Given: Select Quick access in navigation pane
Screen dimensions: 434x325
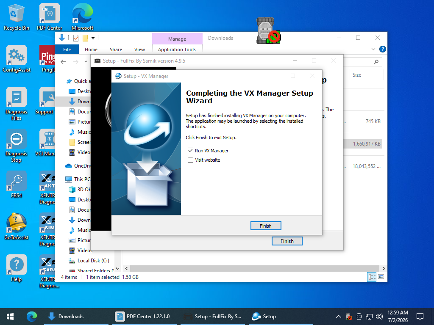Looking at the screenshot, I should tap(78, 81).
